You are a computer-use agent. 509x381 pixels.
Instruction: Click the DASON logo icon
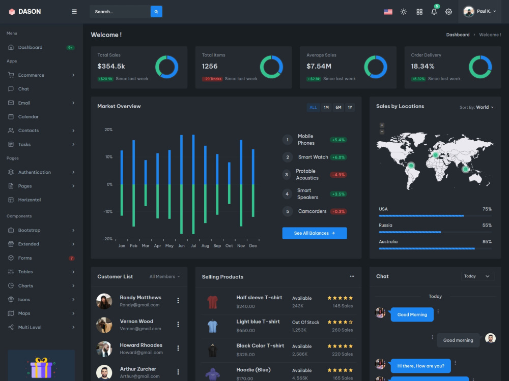pos(12,12)
